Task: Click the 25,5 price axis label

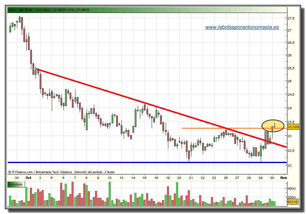Action: (x=291, y=68)
